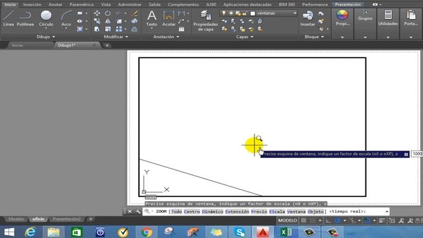Select the Línea drawing tool
Screen dimensions: 423x238
point(9,19)
